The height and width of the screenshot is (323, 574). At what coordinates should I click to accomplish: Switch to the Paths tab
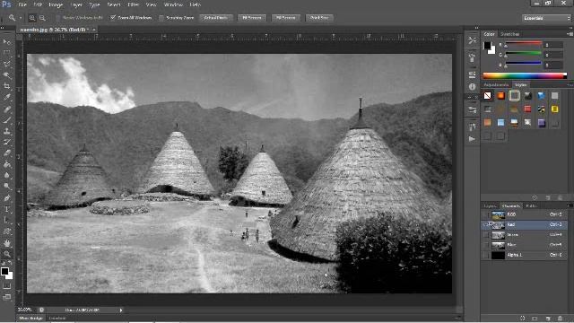[531, 205]
